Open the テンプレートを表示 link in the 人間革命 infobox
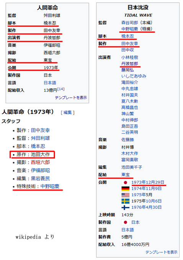This screenshot has width=183, height=260. (x=71, y=97)
